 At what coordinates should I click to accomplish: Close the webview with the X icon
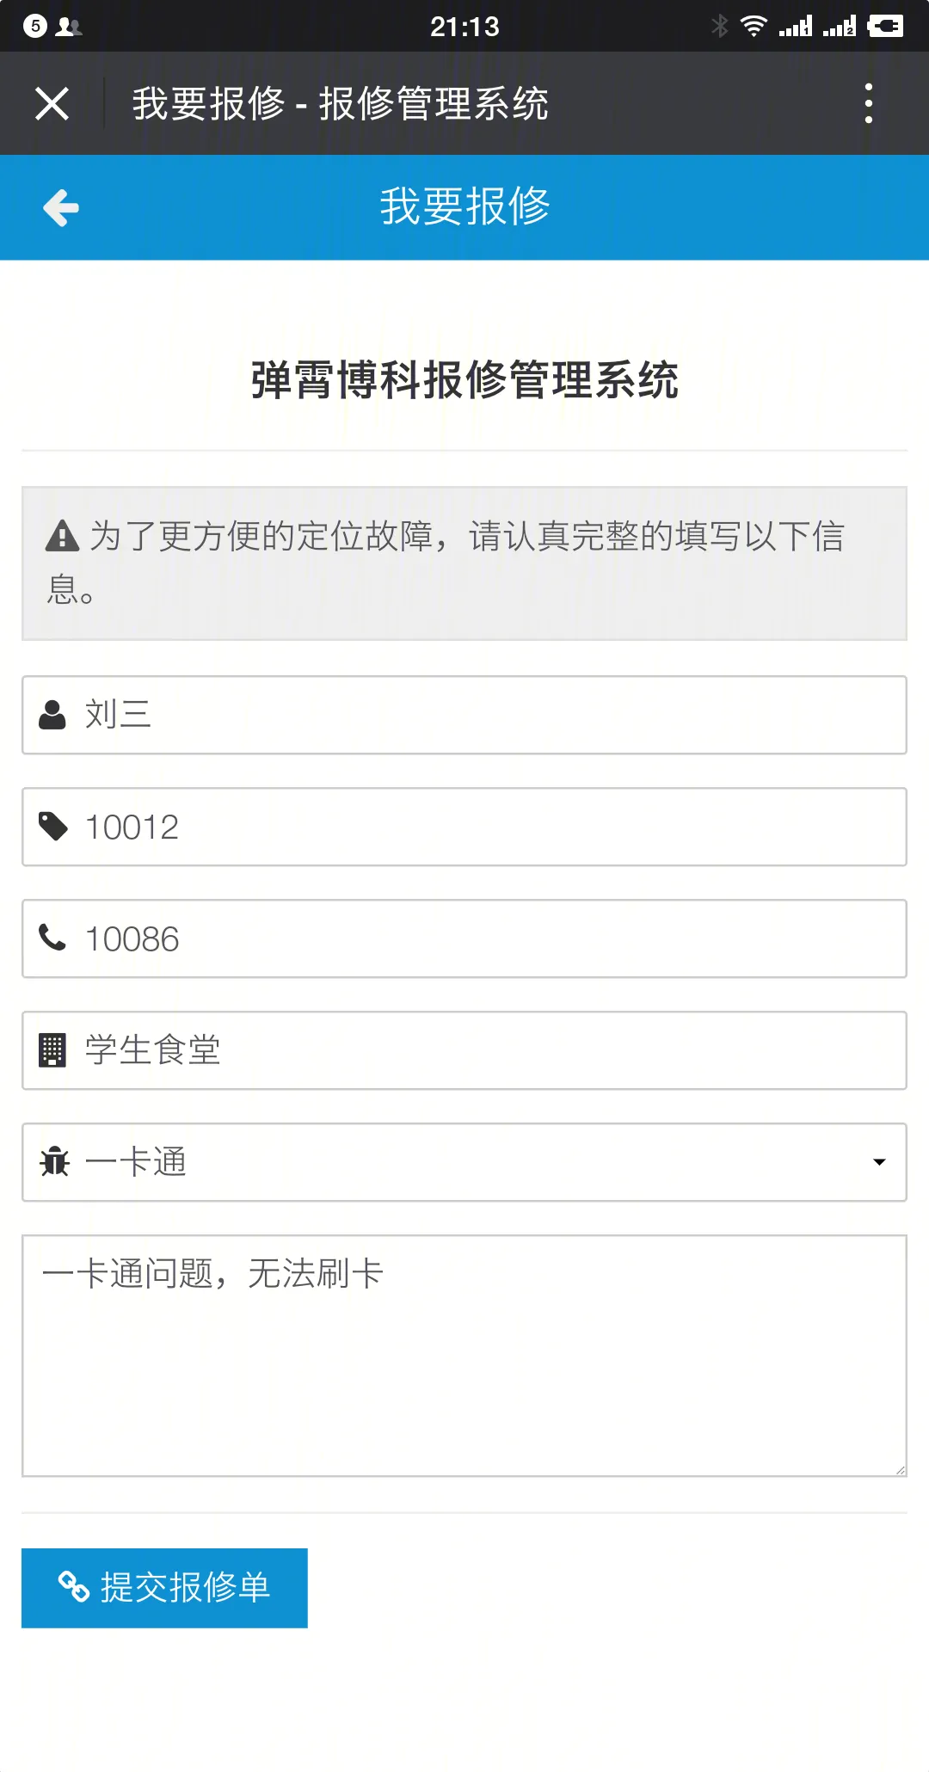(x=52, y=104)
